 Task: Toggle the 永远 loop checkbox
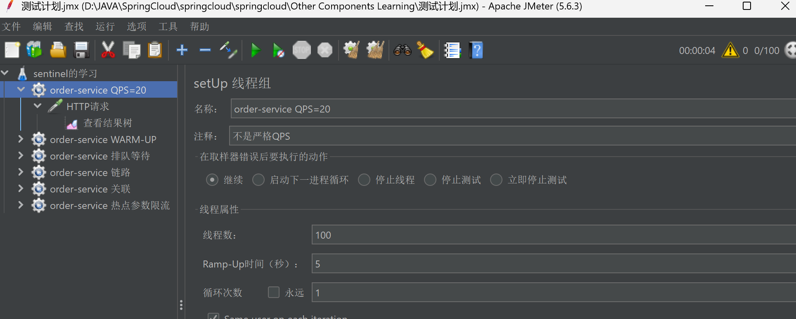click(x=274, y=292)
